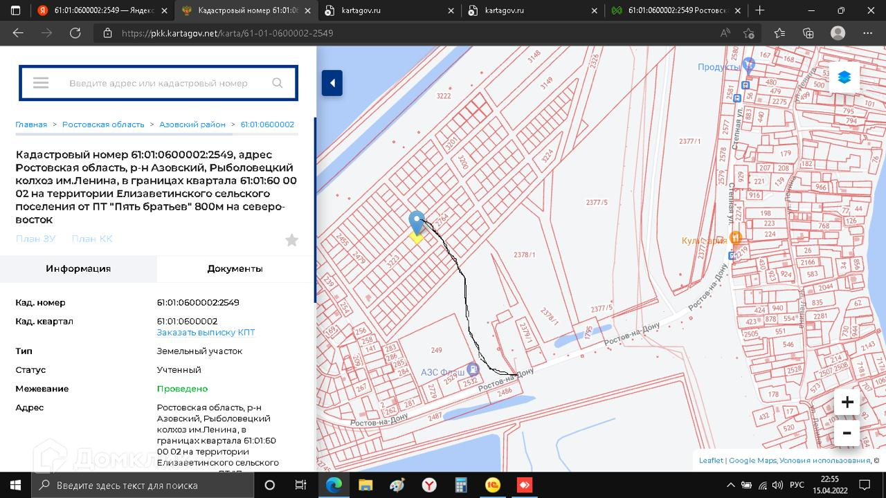
Task: Click the Windows Start button
Action: pyautogui.click(x=15, y=485)
